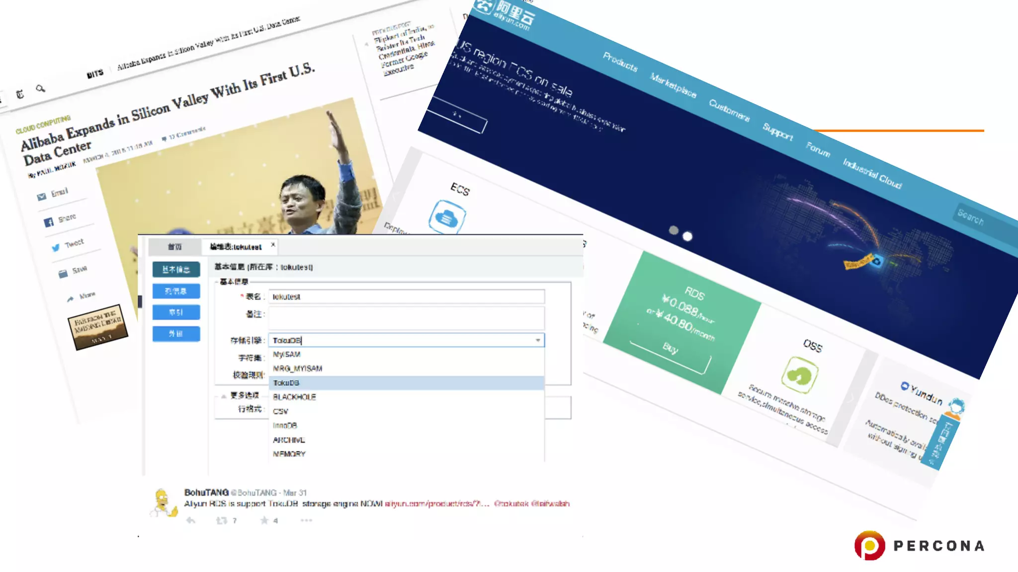Click the tweet reply arrow icon
The image size is (1018, 572).
(191, 520)
